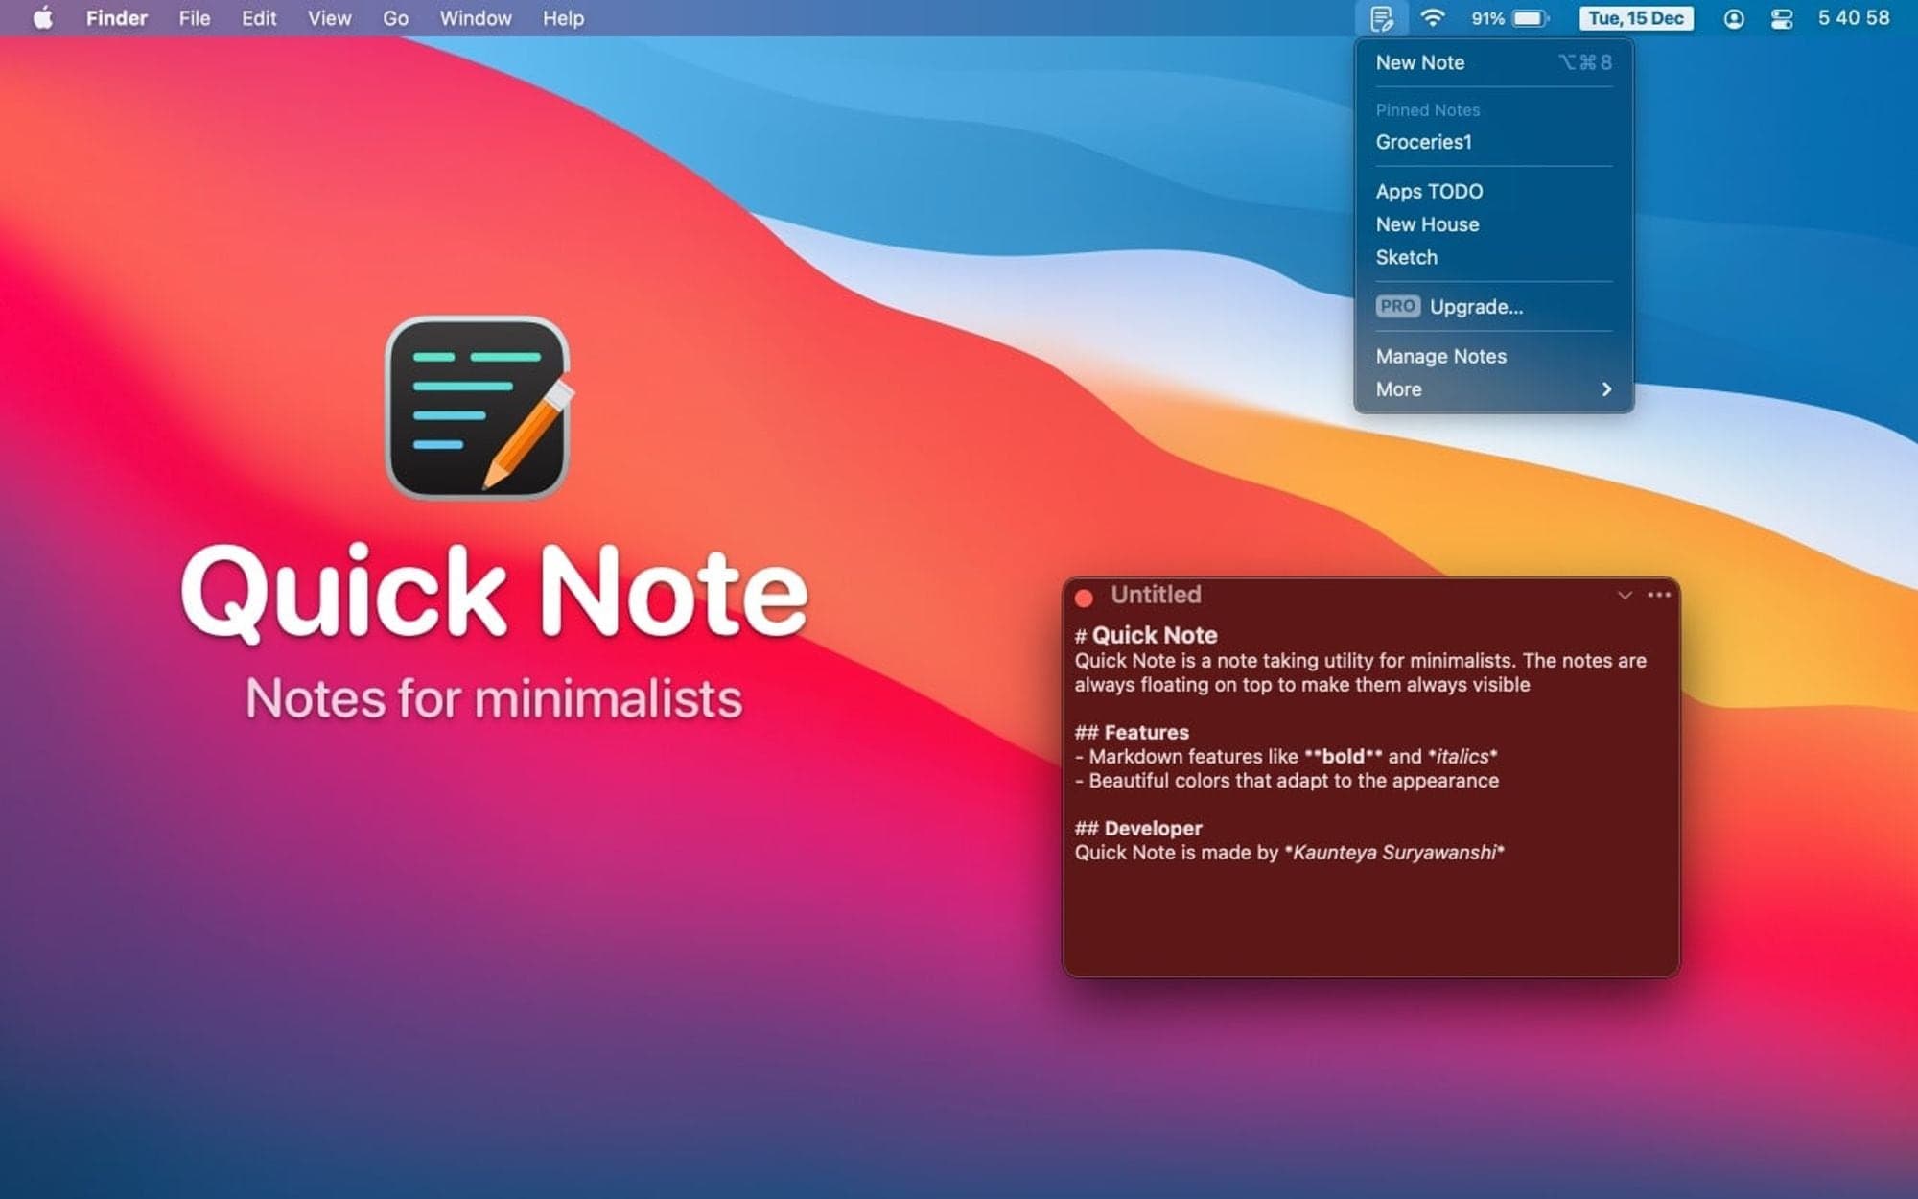Click the Untitled note title
The width and height of the screenshot is (1918, 1199).
(1156, 595)
